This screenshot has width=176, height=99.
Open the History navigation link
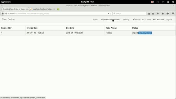point(126,20)
